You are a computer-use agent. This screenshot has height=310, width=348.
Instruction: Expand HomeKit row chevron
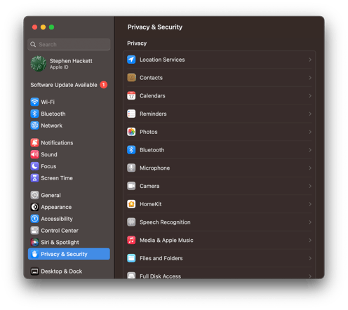[310, 204]
